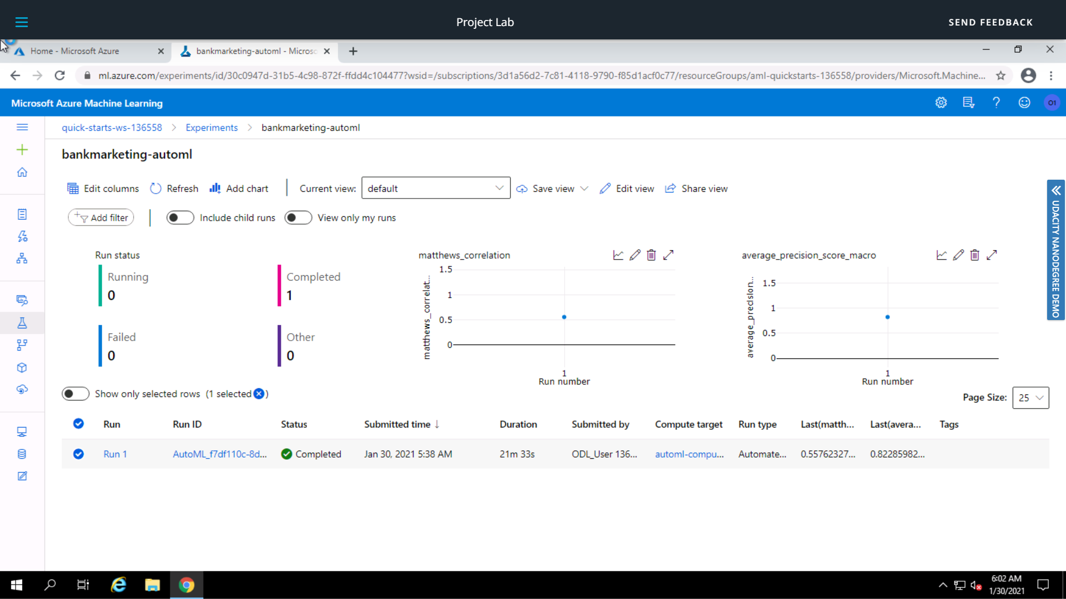Enable View only my runs
This screenshot has height=599, width=1066.
(298, 217)
